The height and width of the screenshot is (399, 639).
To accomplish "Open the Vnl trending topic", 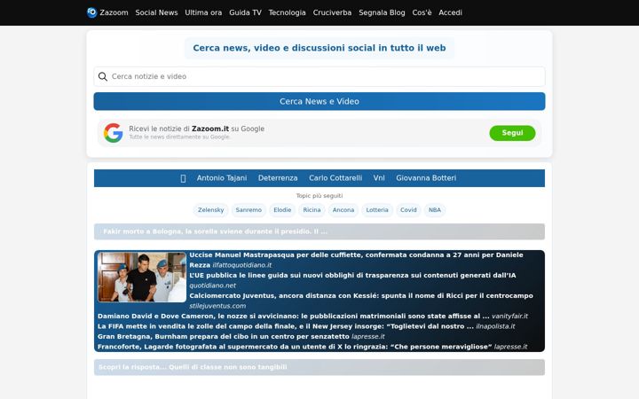I will [x=379, y=178].
